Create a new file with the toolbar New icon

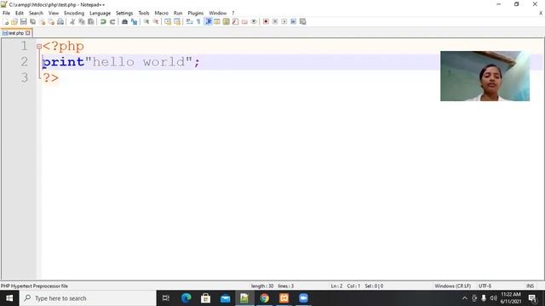6,21
